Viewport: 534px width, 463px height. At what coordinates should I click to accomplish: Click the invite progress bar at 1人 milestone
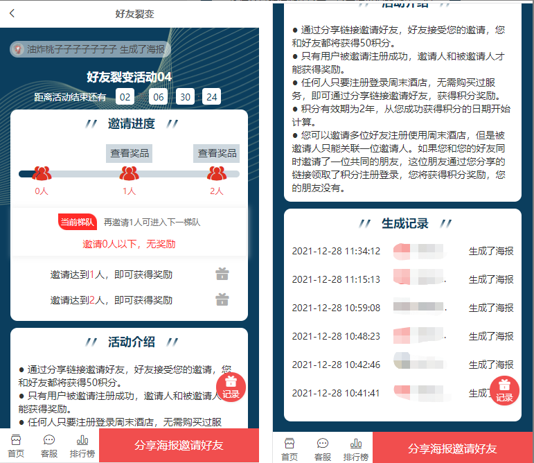130,174
